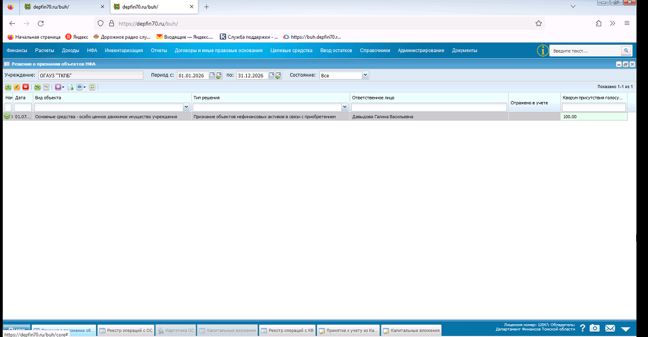Open Договоры и иные правовые основания menu
The image size is (648, 337).
click(219, 51)
